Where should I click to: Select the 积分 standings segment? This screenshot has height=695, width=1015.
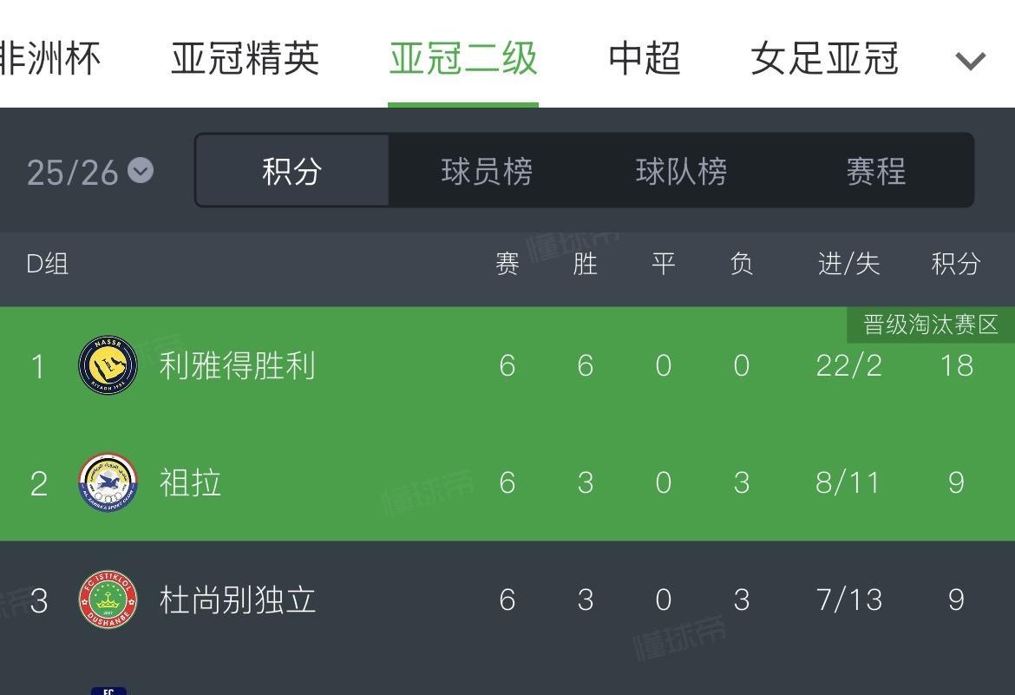click(x=292, y=171)
